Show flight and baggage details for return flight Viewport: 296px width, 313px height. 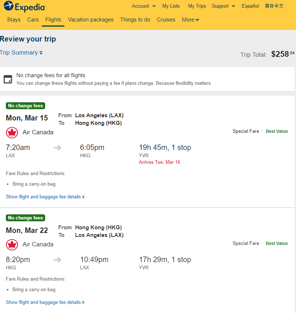pos(45,302)
